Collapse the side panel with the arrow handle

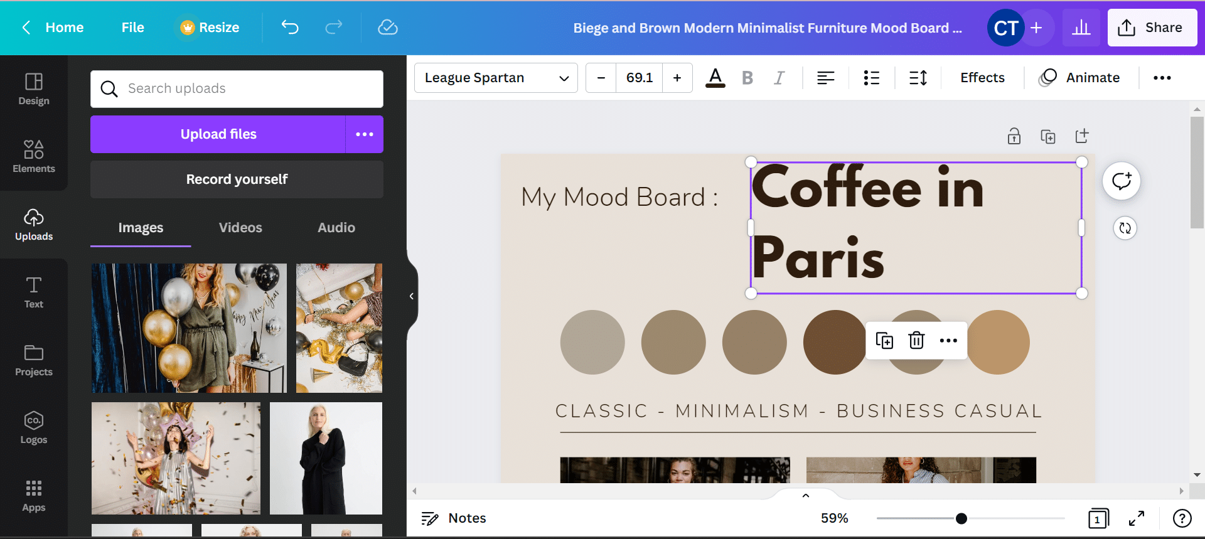[x=412, y=296]
